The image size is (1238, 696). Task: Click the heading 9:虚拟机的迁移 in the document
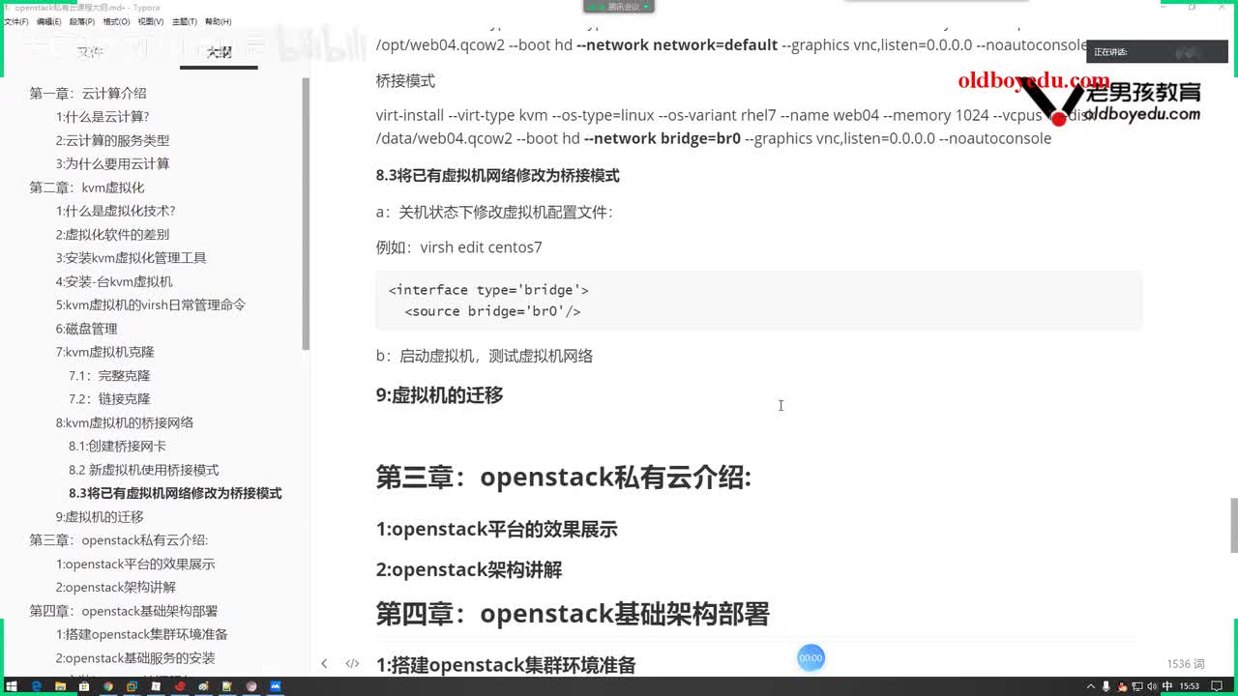pyautogui.click(x=439, y=394)
